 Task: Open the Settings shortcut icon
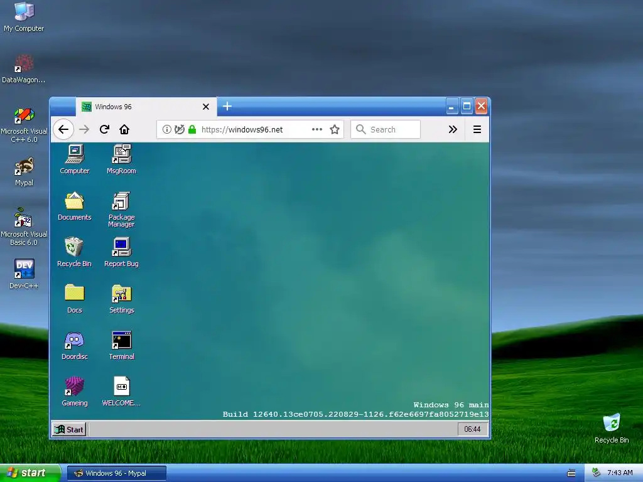tap(122, 299)
